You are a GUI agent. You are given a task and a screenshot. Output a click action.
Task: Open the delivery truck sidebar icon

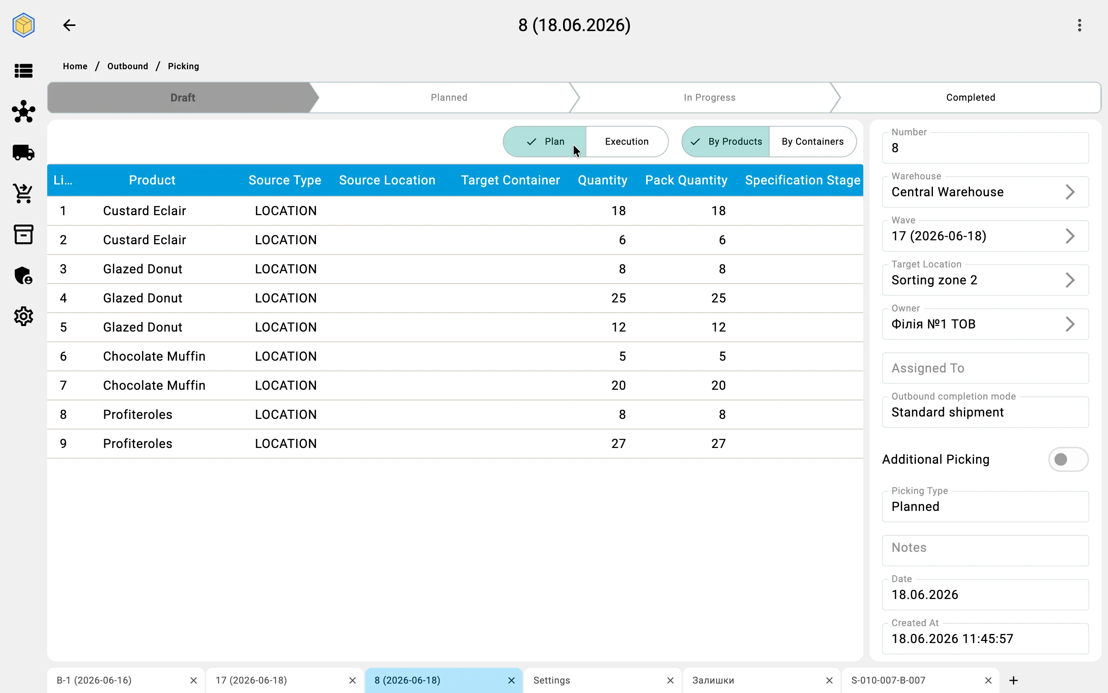click(x=23, y=152)
